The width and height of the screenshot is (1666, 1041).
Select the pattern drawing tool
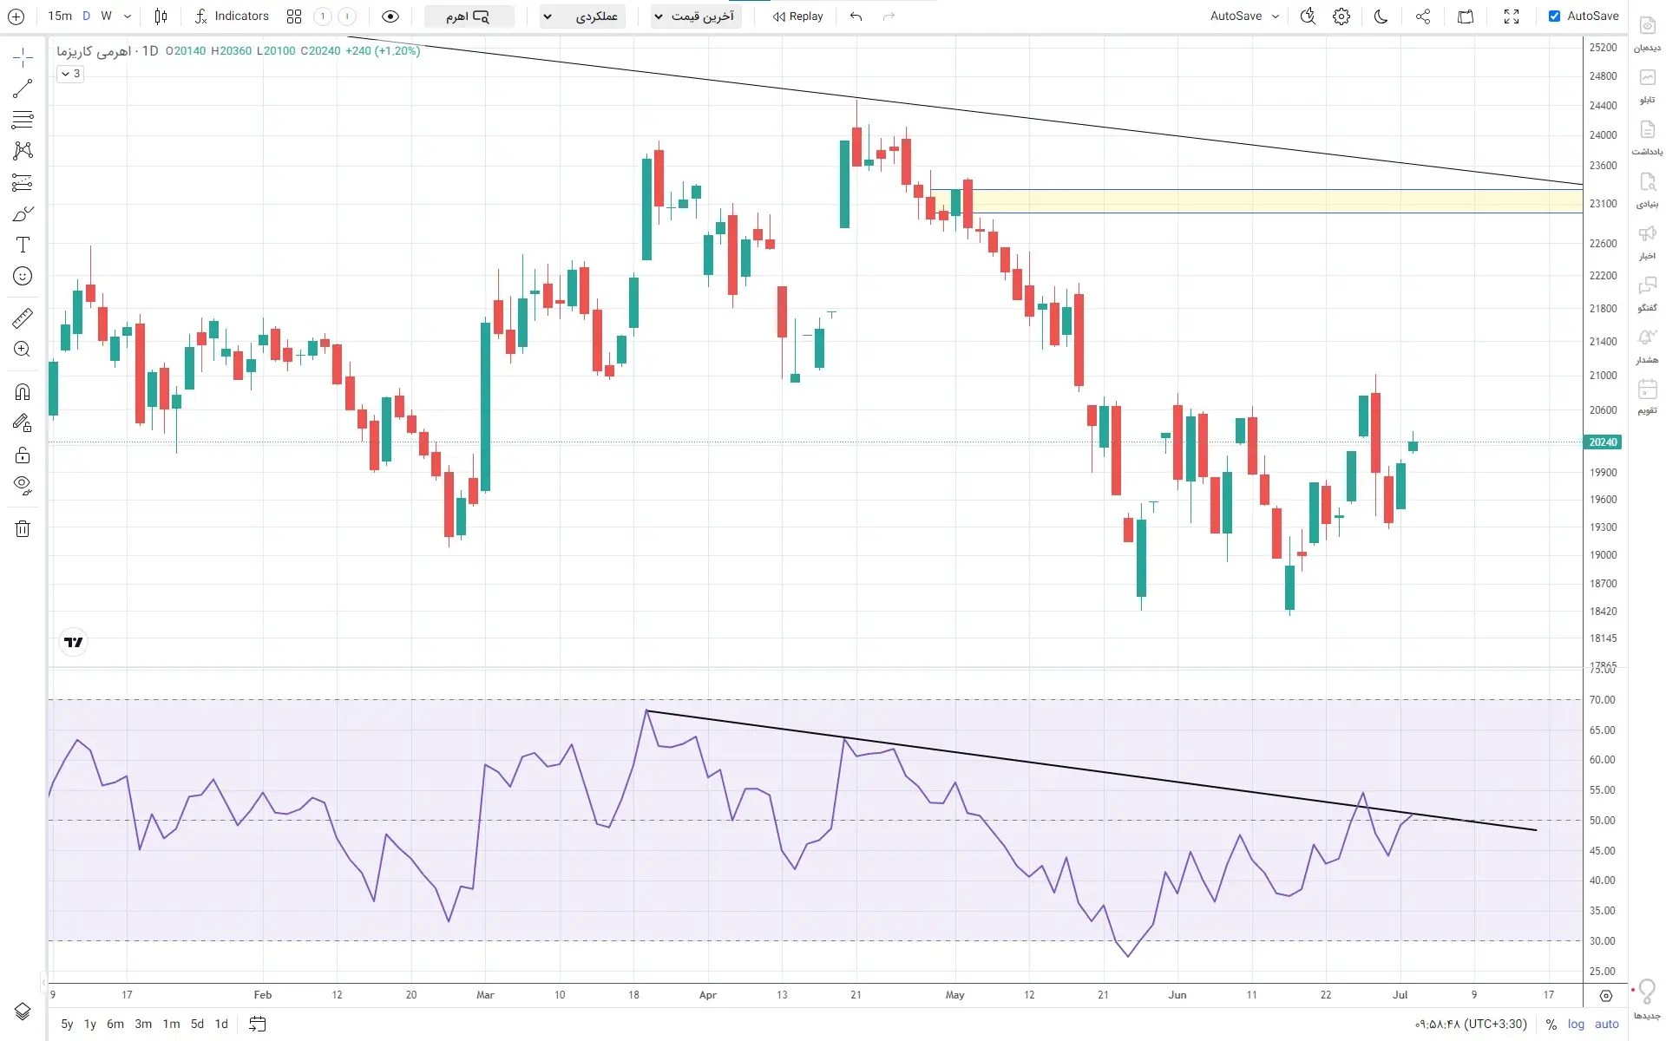23,151
